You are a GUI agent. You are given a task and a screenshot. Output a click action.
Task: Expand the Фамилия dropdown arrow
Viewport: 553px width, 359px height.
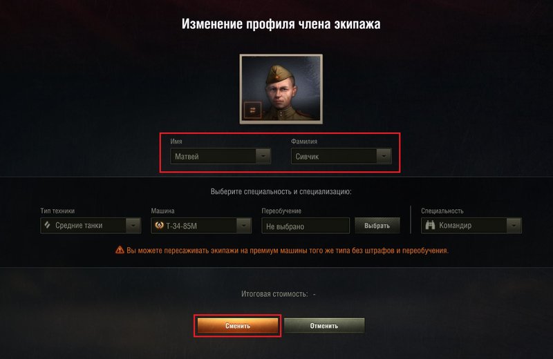coord(384,156)
